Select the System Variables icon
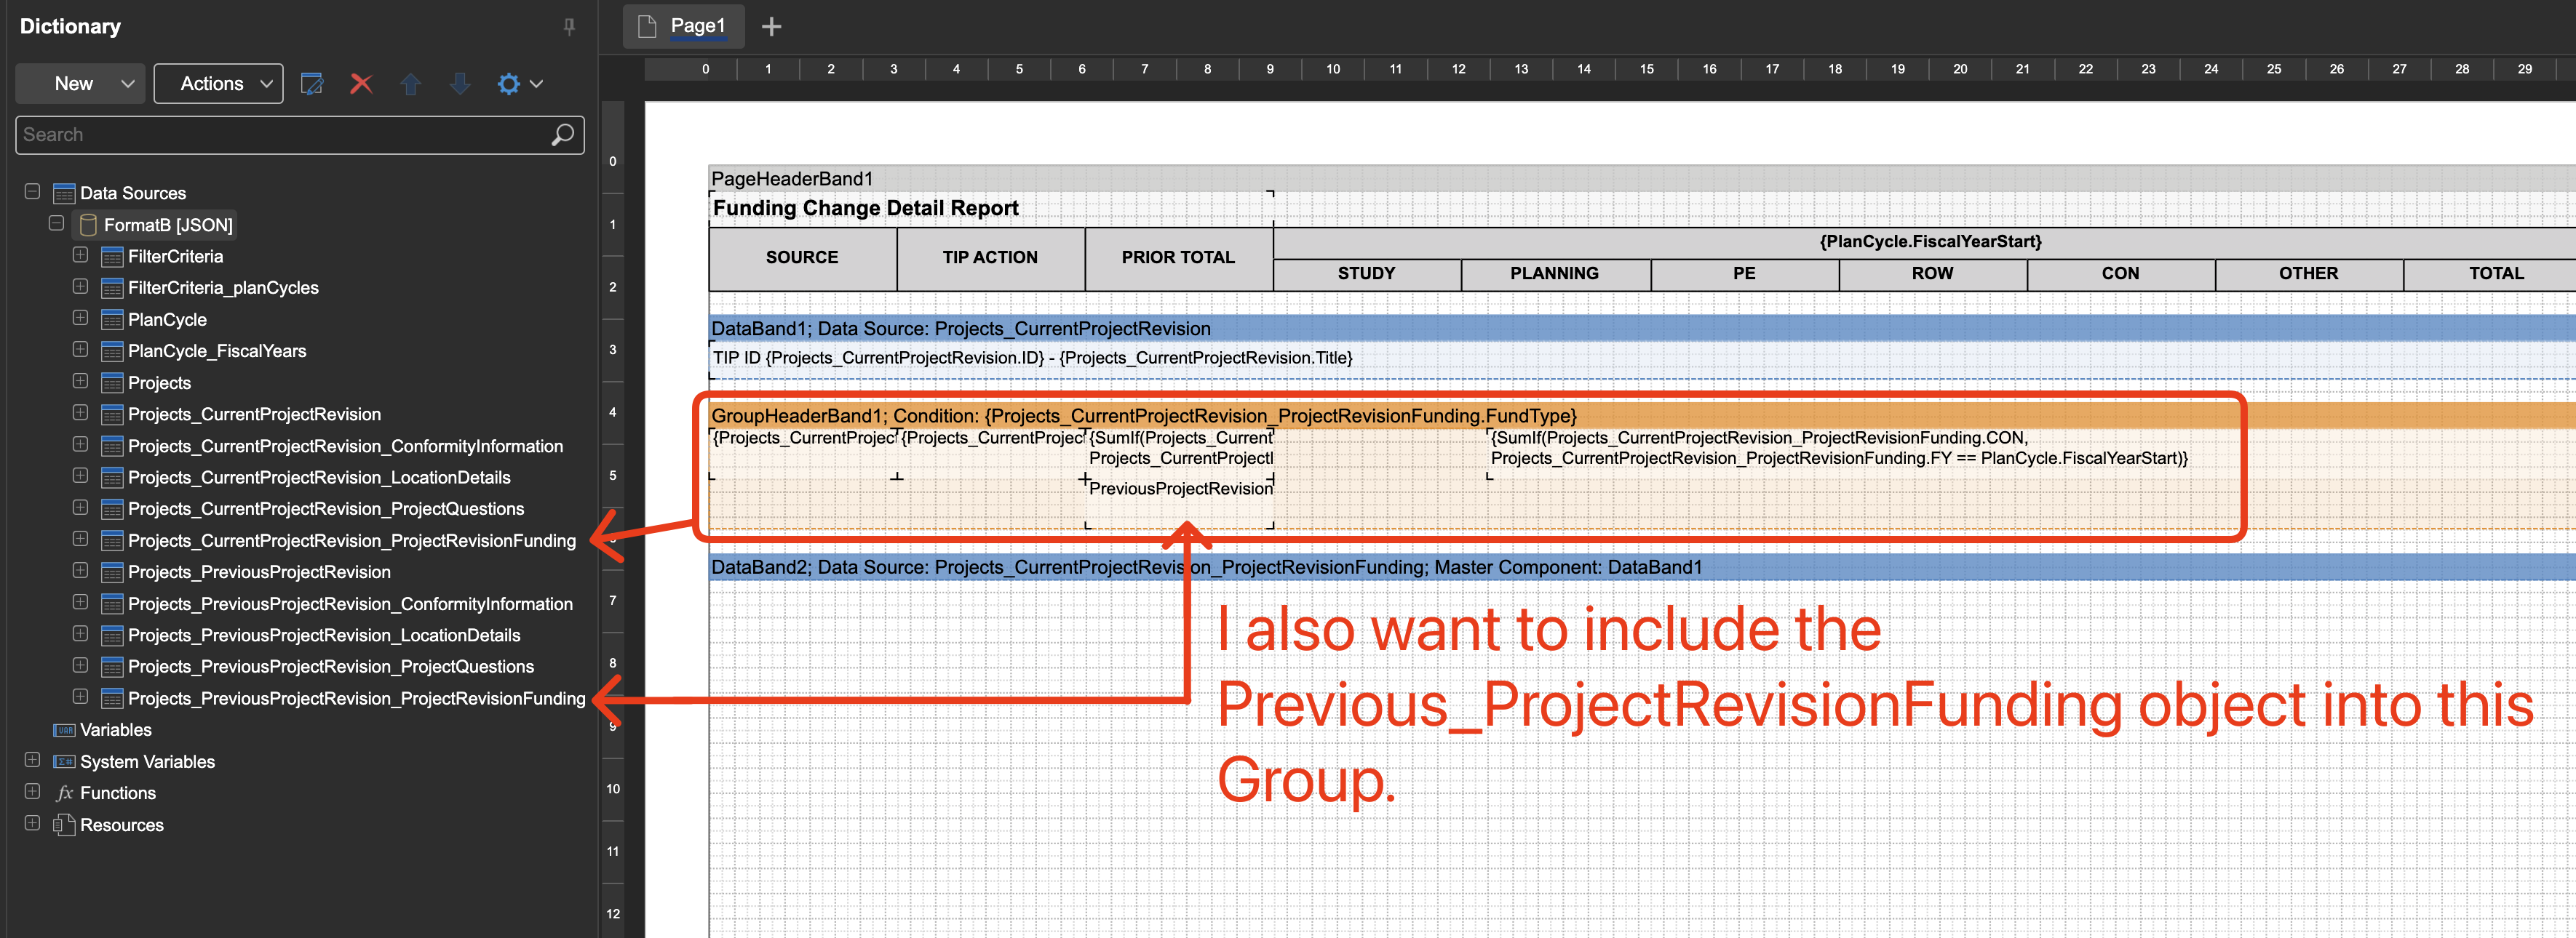2576x938 pixels. 64,762
